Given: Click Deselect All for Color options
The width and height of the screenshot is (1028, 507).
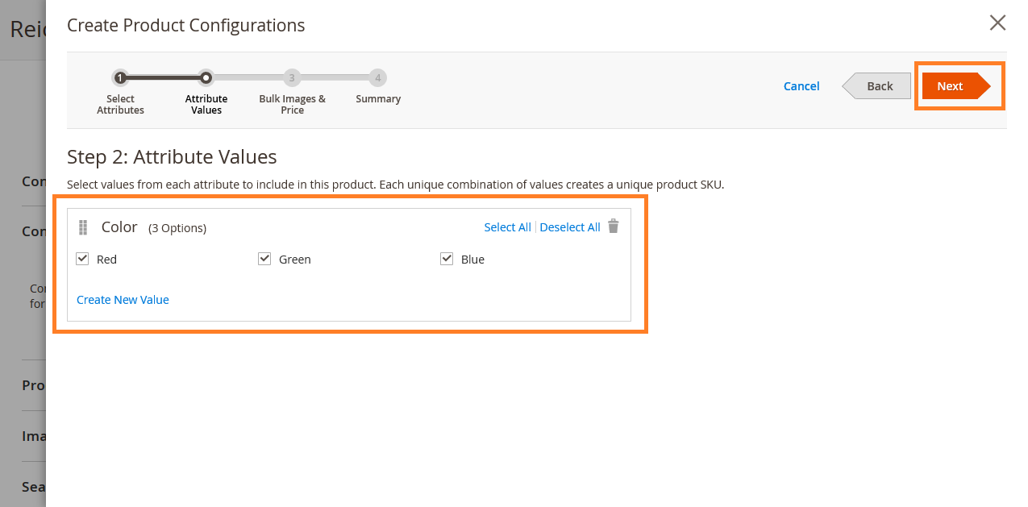Looking at the screenshot, I should tap(570, 227).
